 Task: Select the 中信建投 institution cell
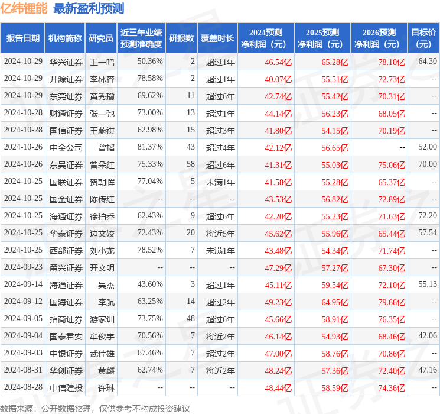(66, 388)
